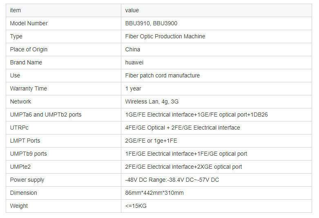Click the 'China' value cell

point(133,49)
